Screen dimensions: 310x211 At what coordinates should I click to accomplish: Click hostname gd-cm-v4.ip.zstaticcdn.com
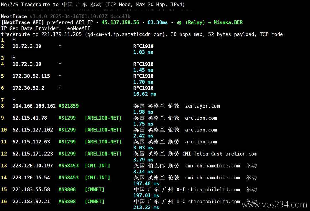pos(125,34)
